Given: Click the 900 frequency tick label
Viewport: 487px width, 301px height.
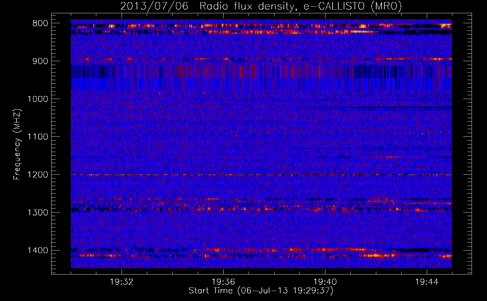Looking at the screenshot, I should click(40, 61).
